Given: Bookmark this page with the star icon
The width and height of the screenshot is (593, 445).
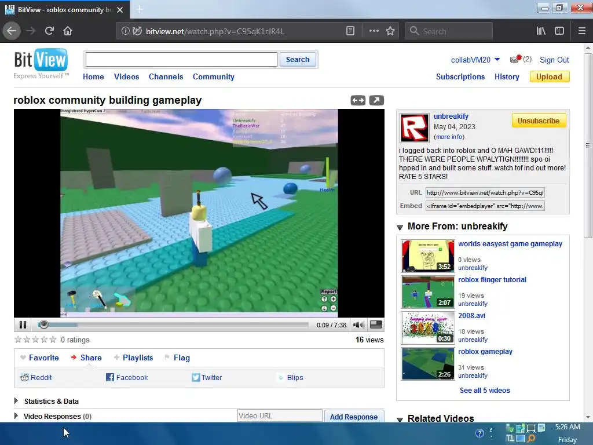Looking at the screenshot, I should pos(390,31).
